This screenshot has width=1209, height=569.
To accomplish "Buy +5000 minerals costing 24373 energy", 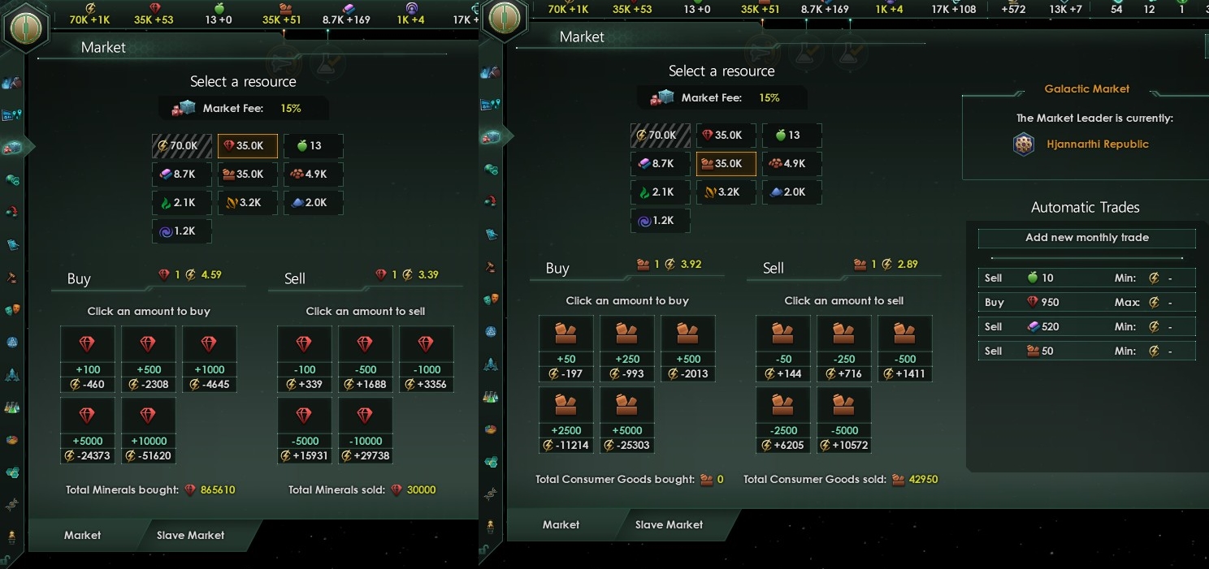I will [x=88, y=430].
